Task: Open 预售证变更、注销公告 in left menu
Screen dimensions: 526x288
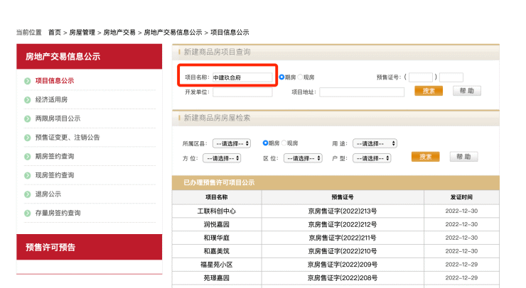Action: click(68, 138)
